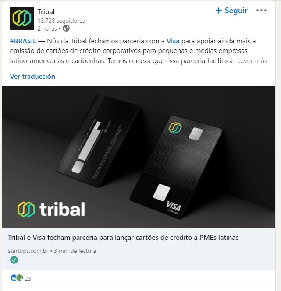Open the startups.com.br source link

click(x=28, y=251)
